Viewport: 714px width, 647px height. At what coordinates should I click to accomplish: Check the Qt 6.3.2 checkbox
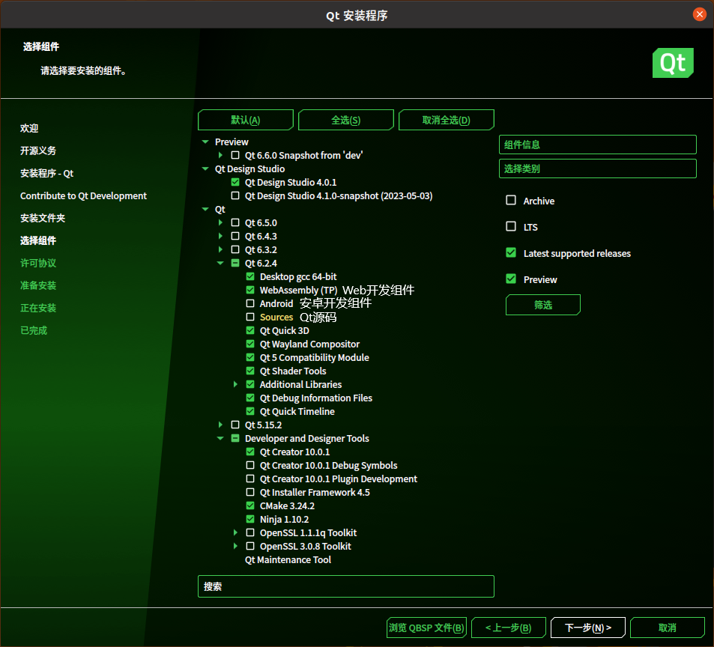click(x=235, y=249)
